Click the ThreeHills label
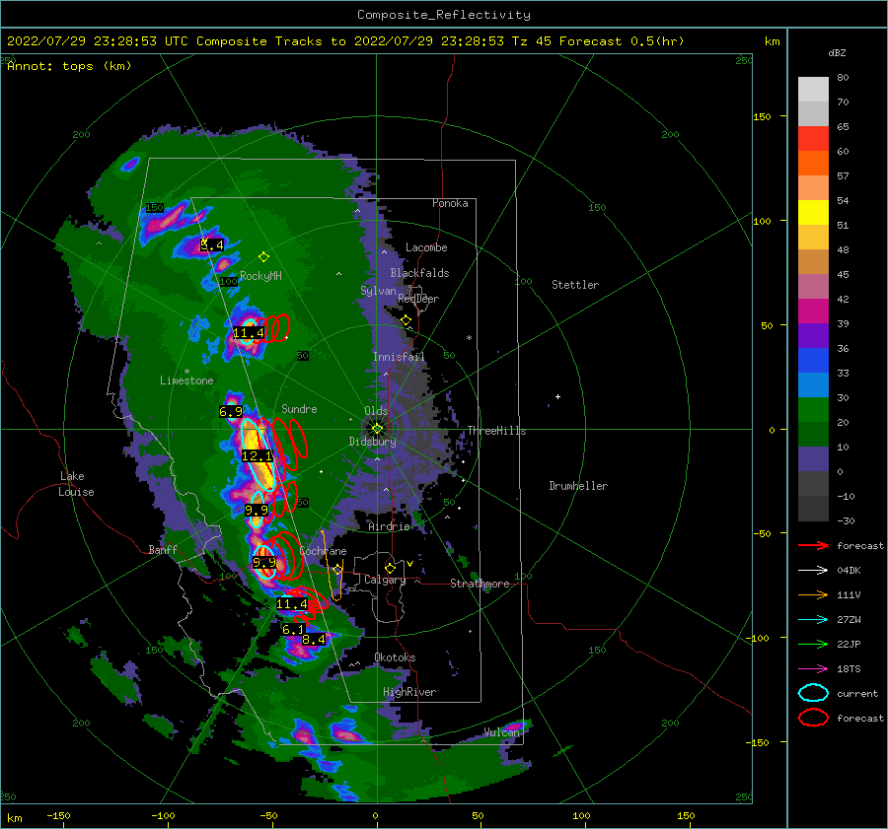The image size is (888, 829). coord(496,431)
